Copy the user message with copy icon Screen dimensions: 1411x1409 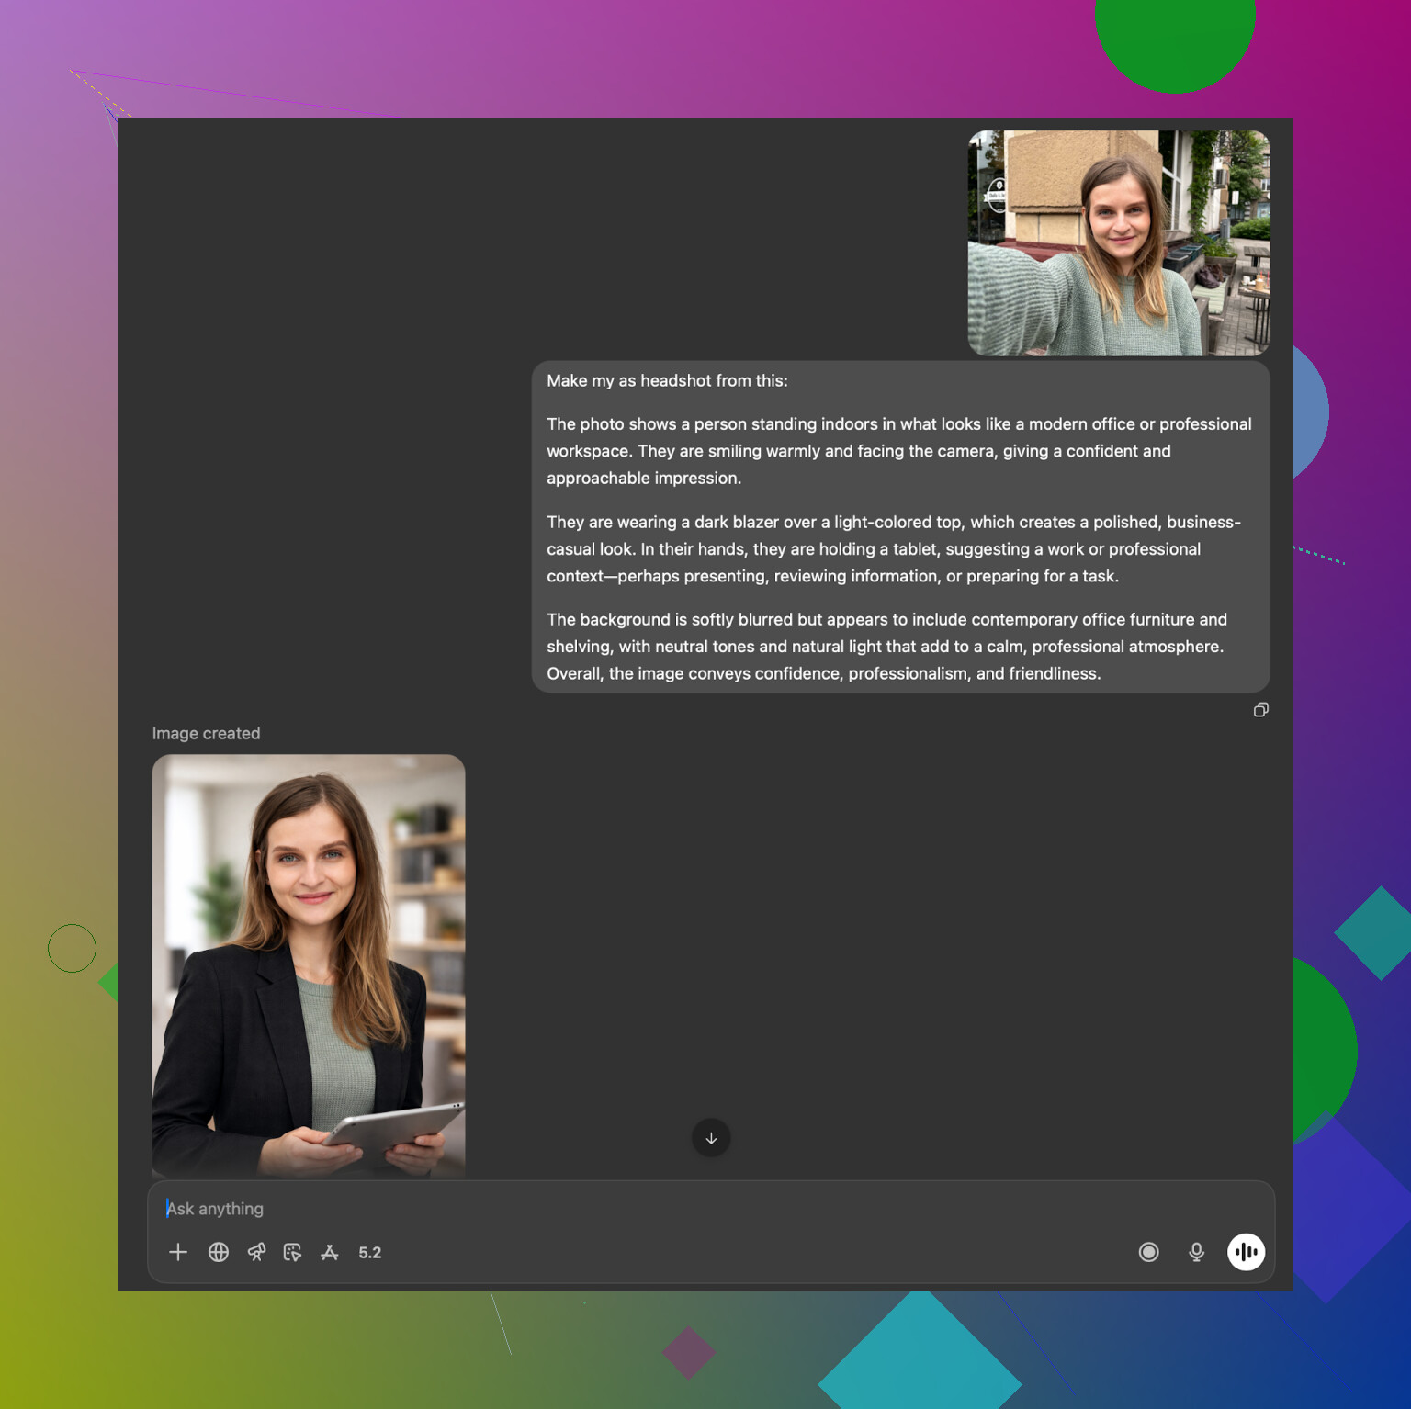pos(1261,710)
